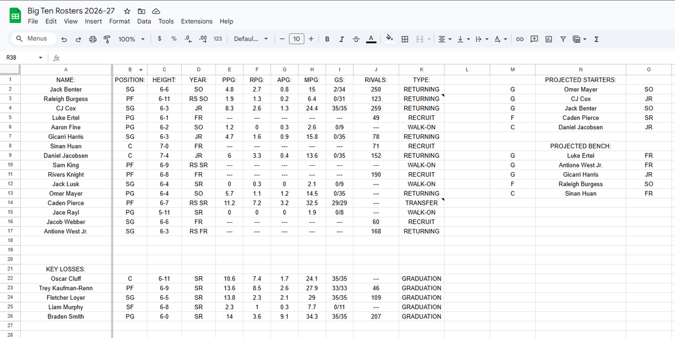The width and height of the screenshot is (675, 338).
Task: Undo the last action
Action: [x=64, y=39]
